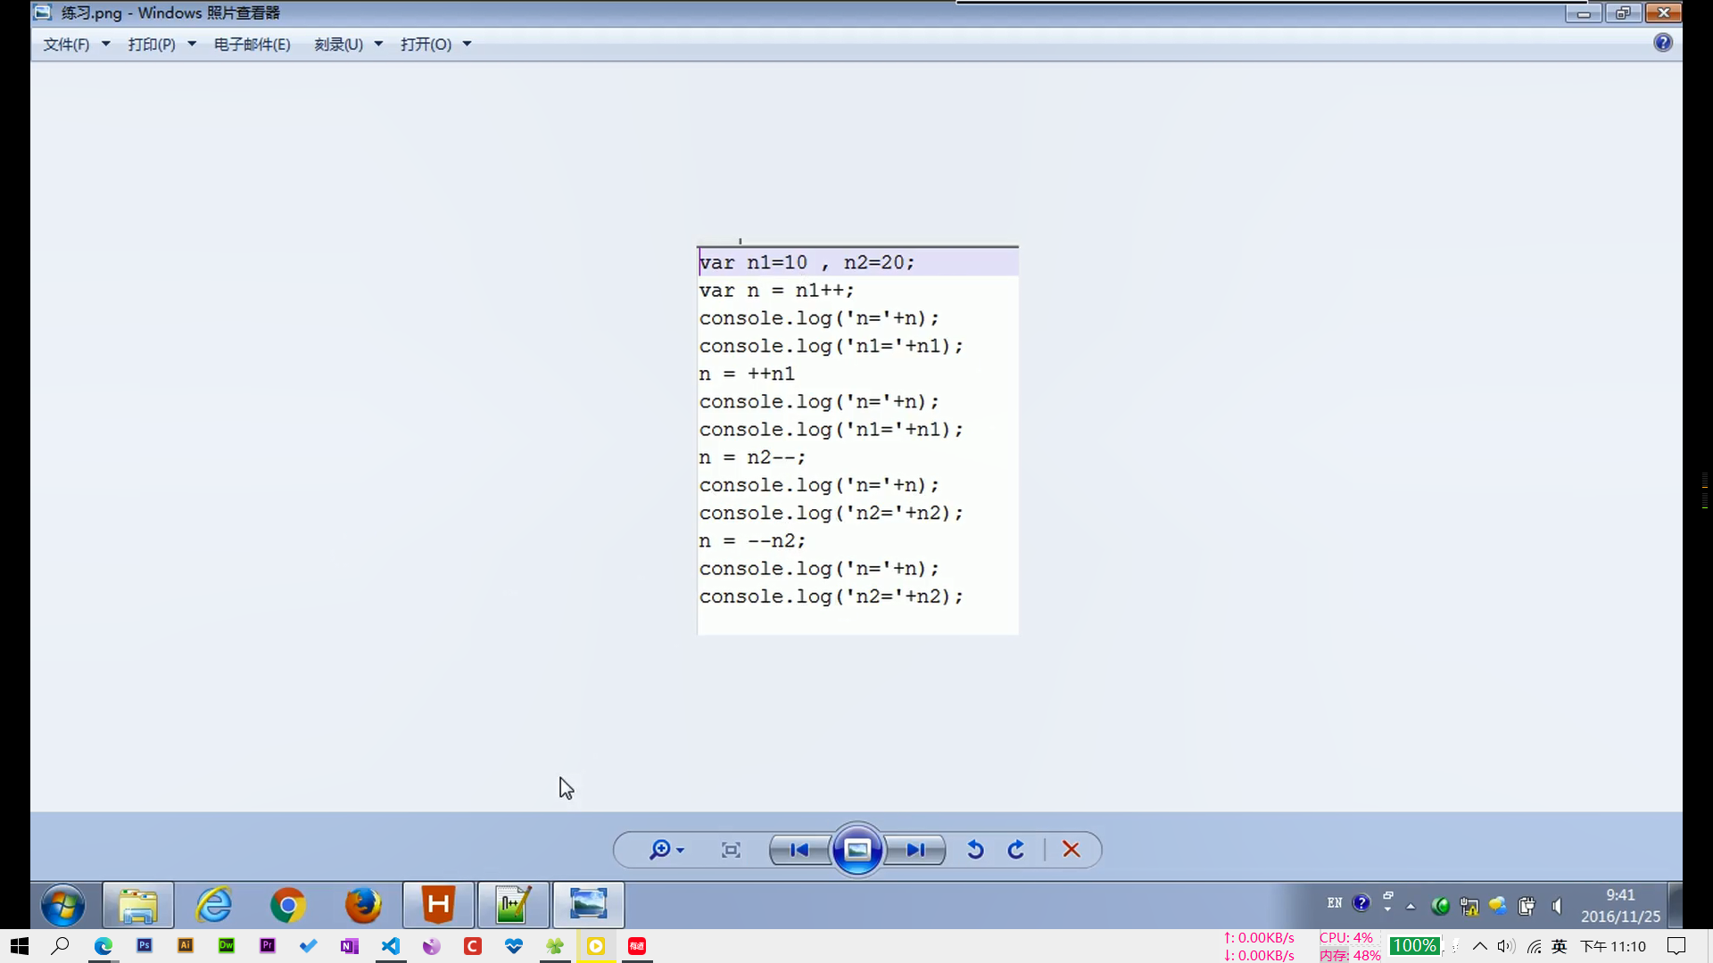This screenshot has height=963, width=1713.
Task: Click the 下午 11:10 clock
Action: coord(1613,946)
